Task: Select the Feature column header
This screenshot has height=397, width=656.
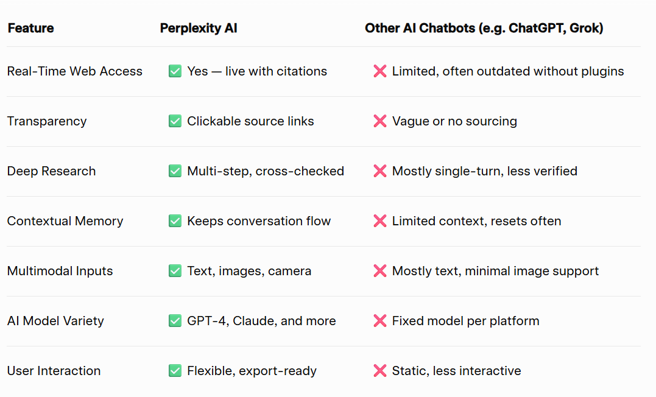Action: coord(31,28)
